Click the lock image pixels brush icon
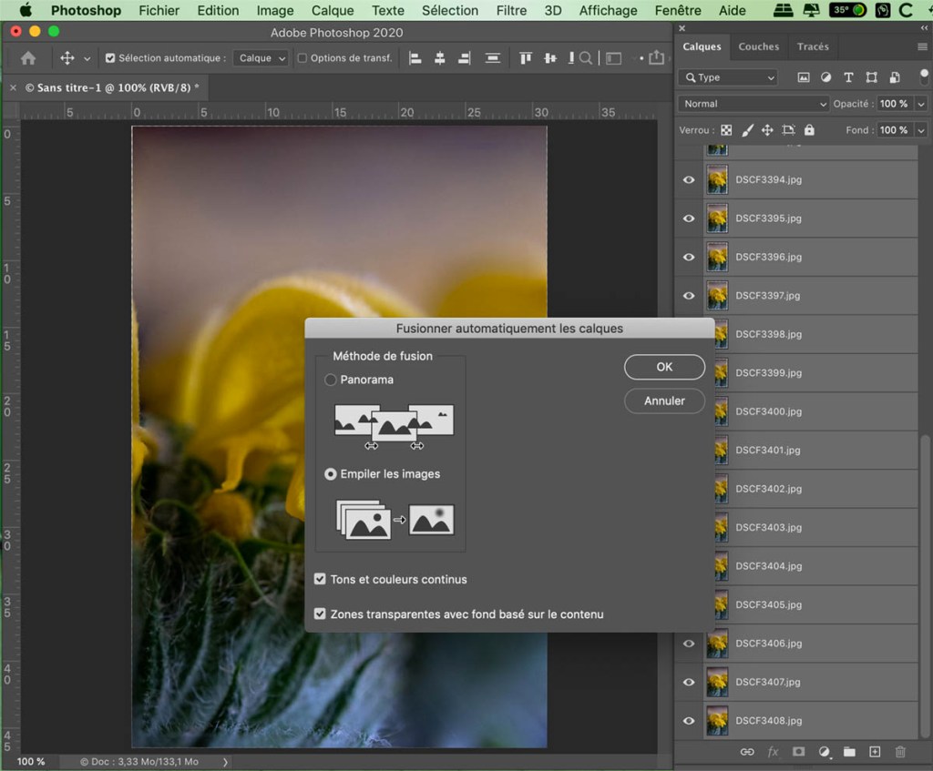 click(x=747, y=130)
